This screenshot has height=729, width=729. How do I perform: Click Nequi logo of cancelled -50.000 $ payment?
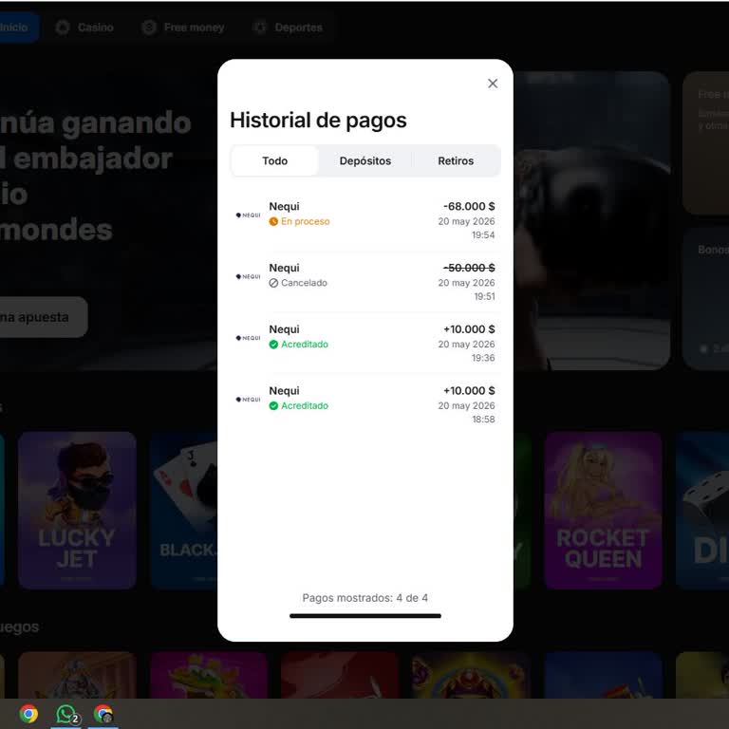tap(248, 276)
